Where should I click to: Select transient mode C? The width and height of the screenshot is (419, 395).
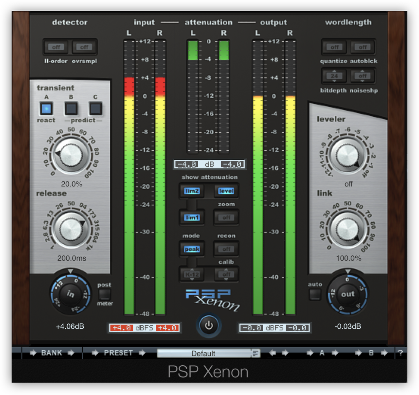(x=95, y=109)
